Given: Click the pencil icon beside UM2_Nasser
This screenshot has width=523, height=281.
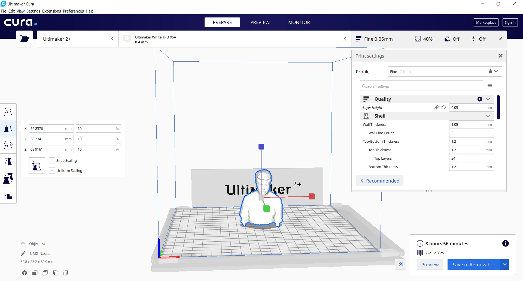Looking at the screenshot, I should tap(23, 253).
